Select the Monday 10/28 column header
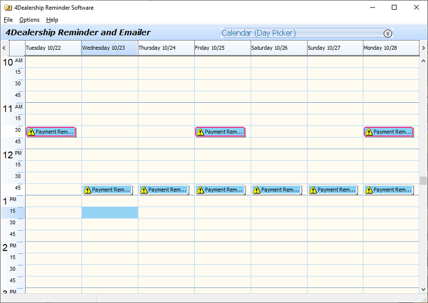Image resolution: width=428 pixels, height=303 pixels. coord(391,48)
